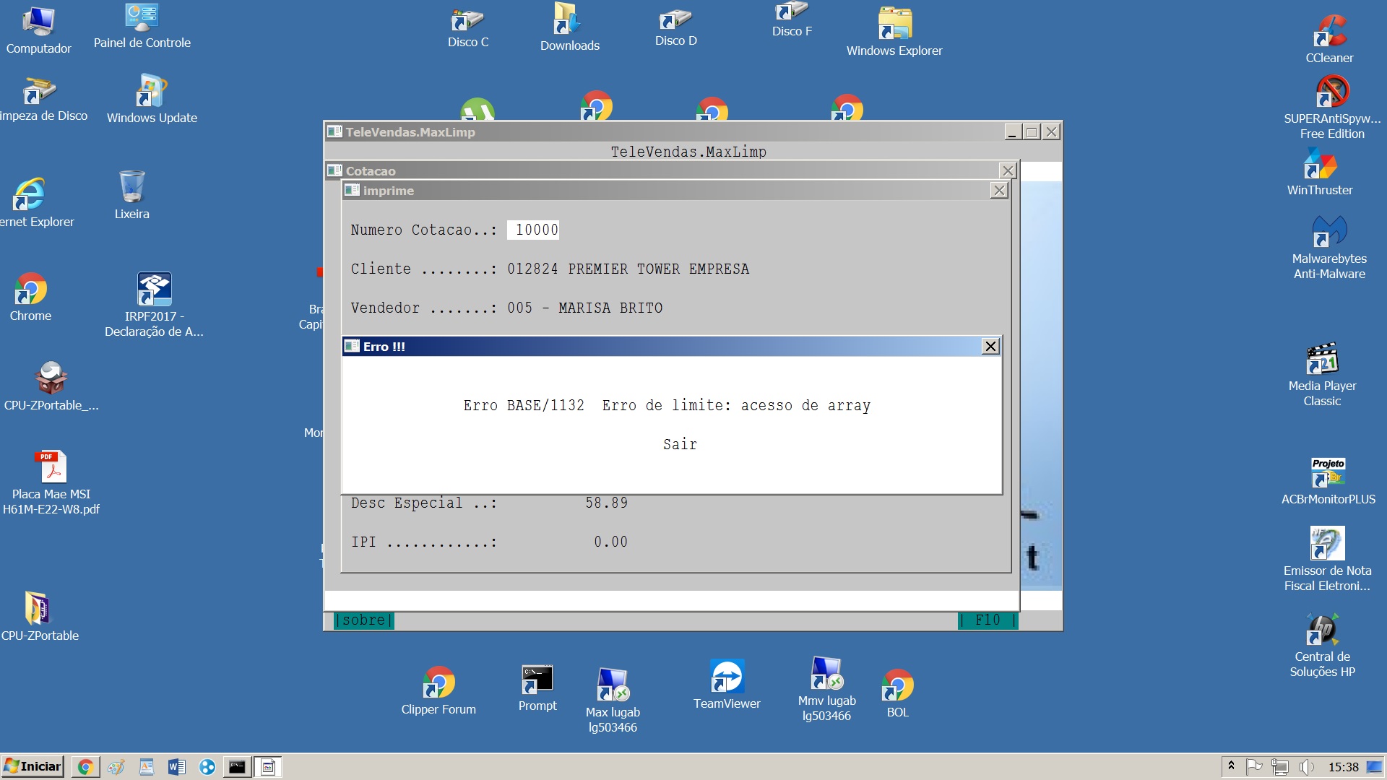Close the imprime window
1387x780 pixels.
point(998,191)
